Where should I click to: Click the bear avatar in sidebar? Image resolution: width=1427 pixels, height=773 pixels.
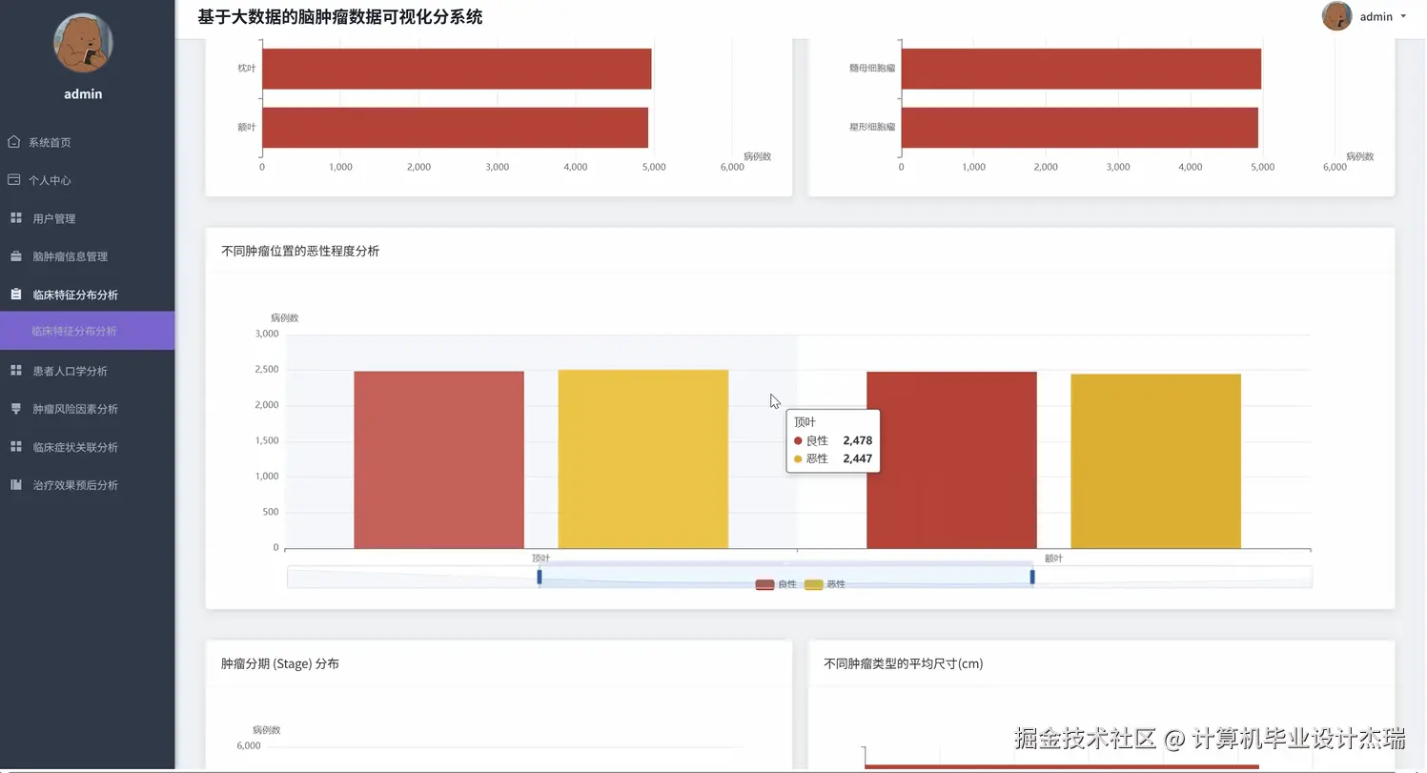pyautogui.click(x=84, y=44)
